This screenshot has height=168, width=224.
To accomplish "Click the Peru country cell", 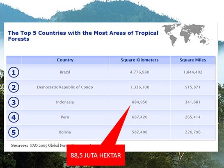I will point(65,117).
